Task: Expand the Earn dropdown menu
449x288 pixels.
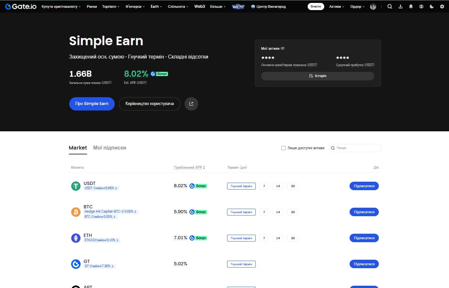Action: [156, 7]
